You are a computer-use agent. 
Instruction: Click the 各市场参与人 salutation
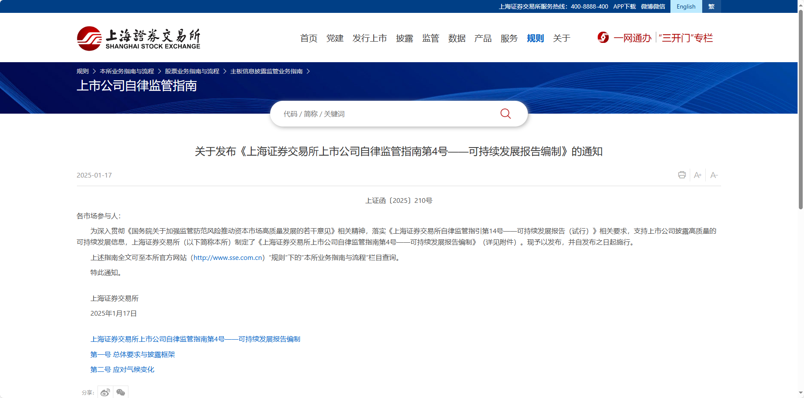pos(99,216)
